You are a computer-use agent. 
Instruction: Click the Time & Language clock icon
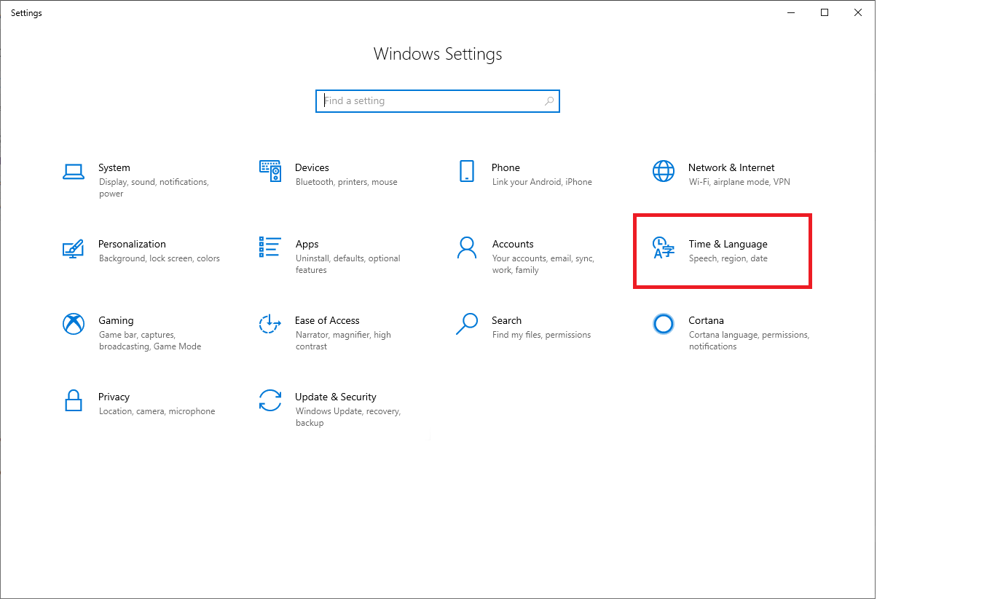[x=663, y=248]
